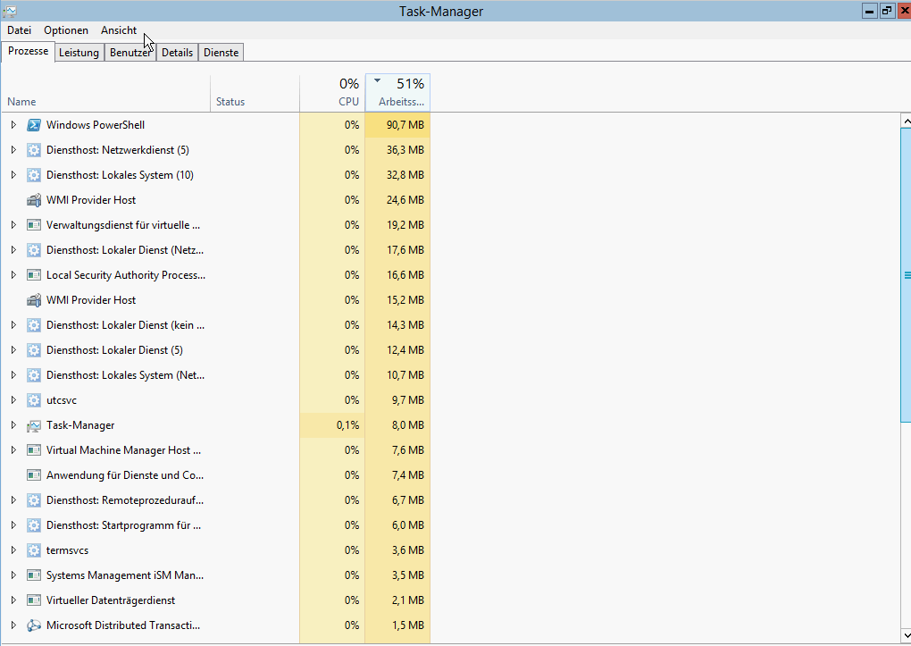Click the Systems Management iSM icon

point(34,575)
